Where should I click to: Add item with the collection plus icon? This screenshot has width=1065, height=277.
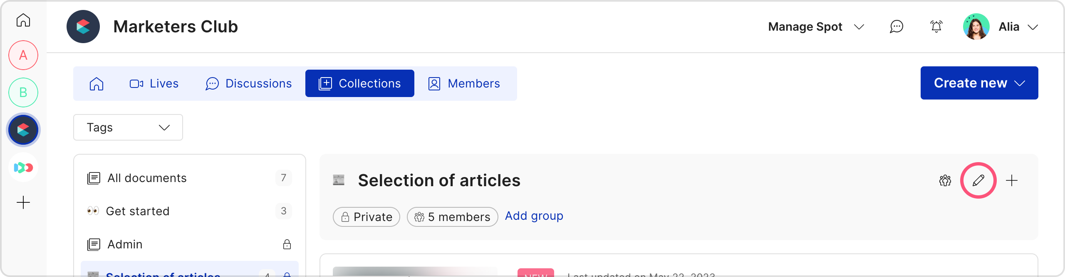point(1011,180)
